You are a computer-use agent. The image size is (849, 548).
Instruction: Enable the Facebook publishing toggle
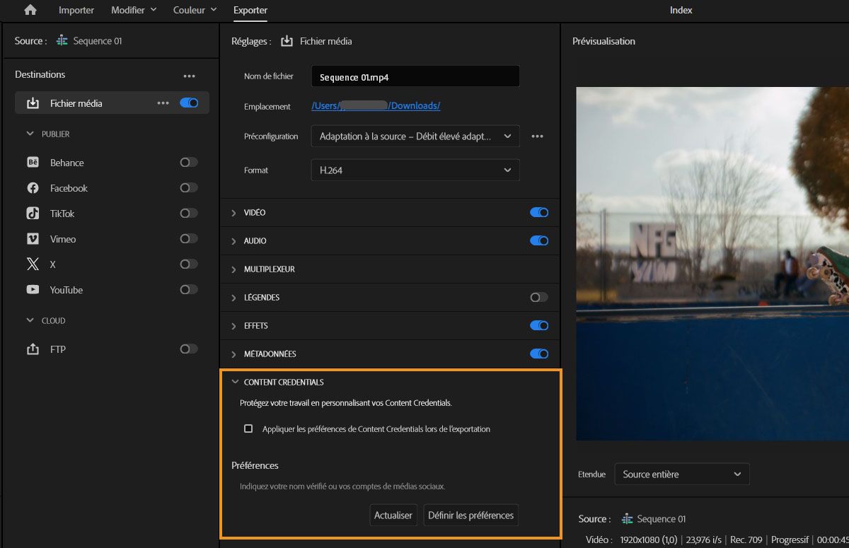[187, 187]
